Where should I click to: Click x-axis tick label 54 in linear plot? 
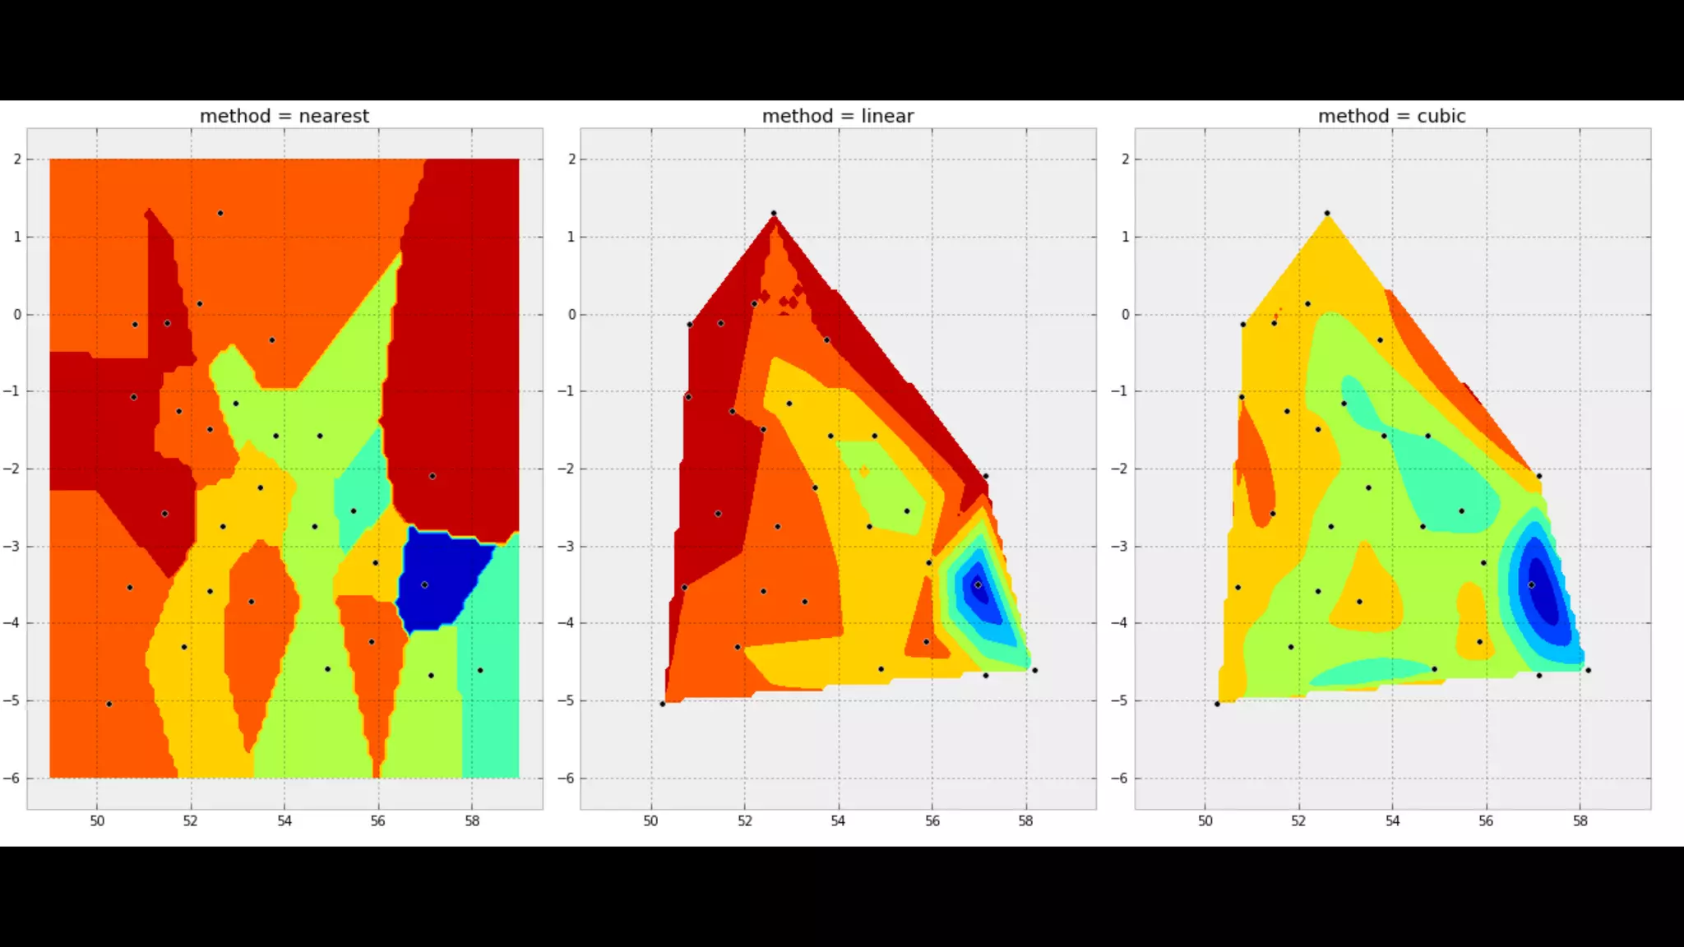[838, 820]
